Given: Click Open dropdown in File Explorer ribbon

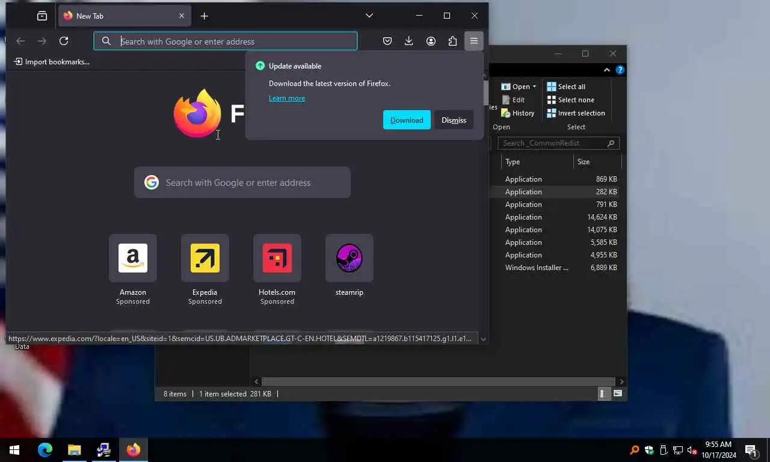Looking at the screenshot, I should tap(519, 87).
